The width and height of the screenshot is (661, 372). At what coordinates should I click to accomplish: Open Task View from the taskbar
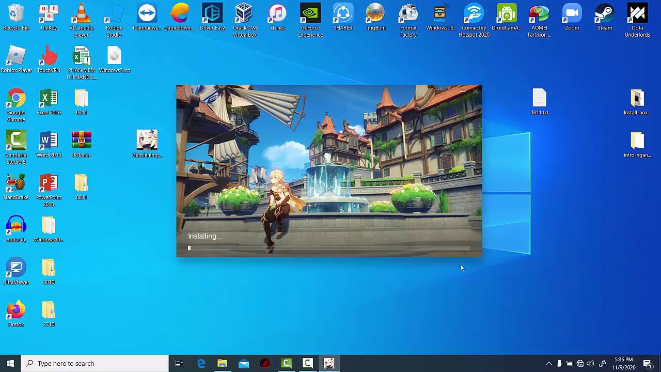179,363
